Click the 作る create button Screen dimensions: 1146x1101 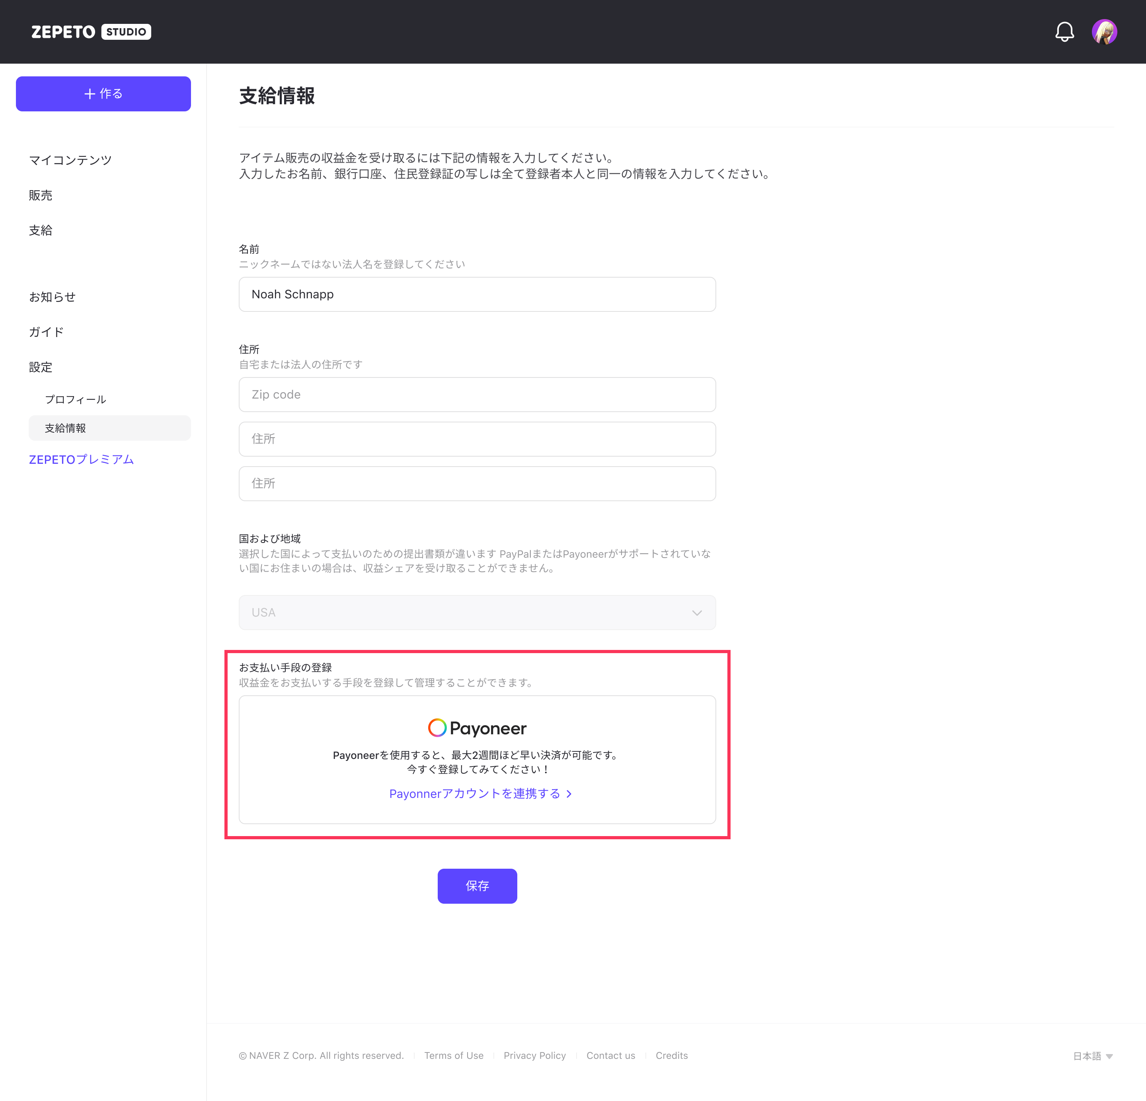pyautogui.click(x=103, y=93)
